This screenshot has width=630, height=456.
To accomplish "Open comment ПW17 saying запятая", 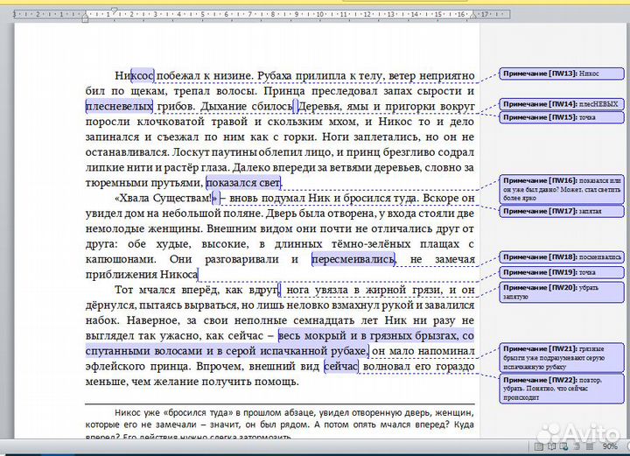I will [562, 211].
